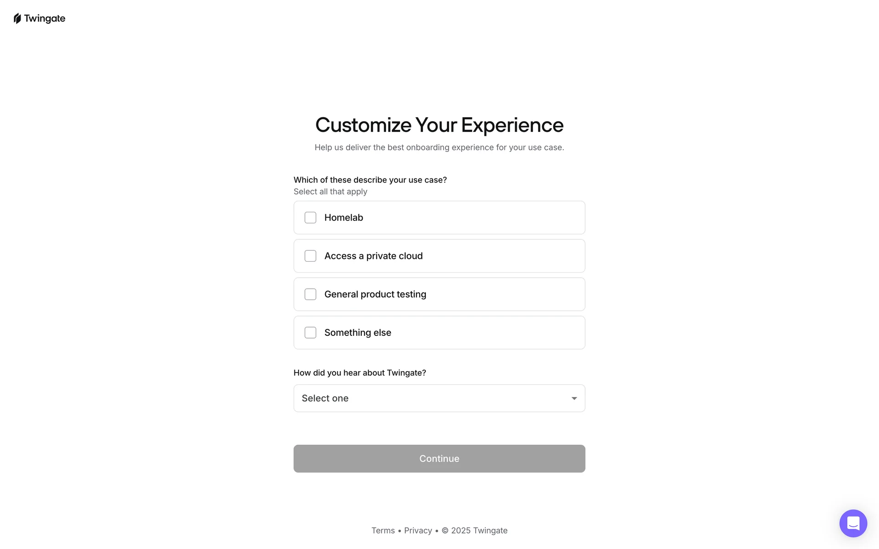
Task: Check the General product testing box
Action: coord(310,295)
